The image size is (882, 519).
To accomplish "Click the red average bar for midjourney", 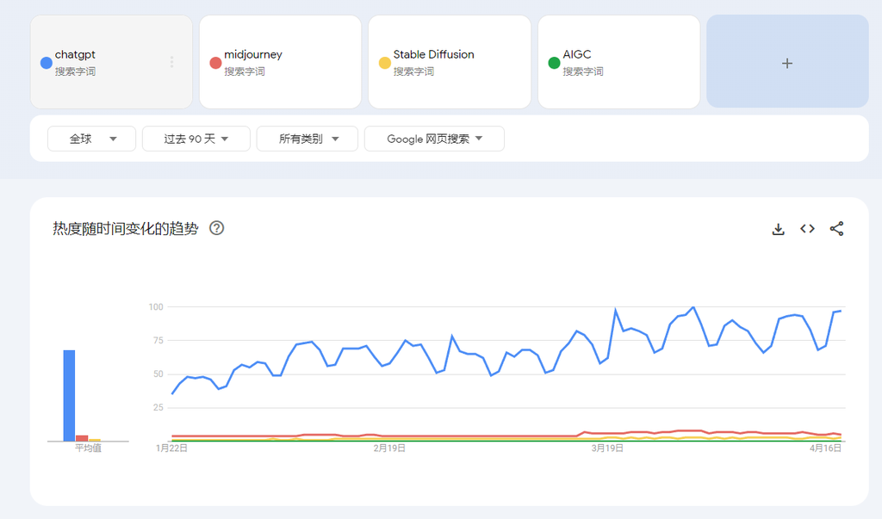I will (x=82, y=438).
